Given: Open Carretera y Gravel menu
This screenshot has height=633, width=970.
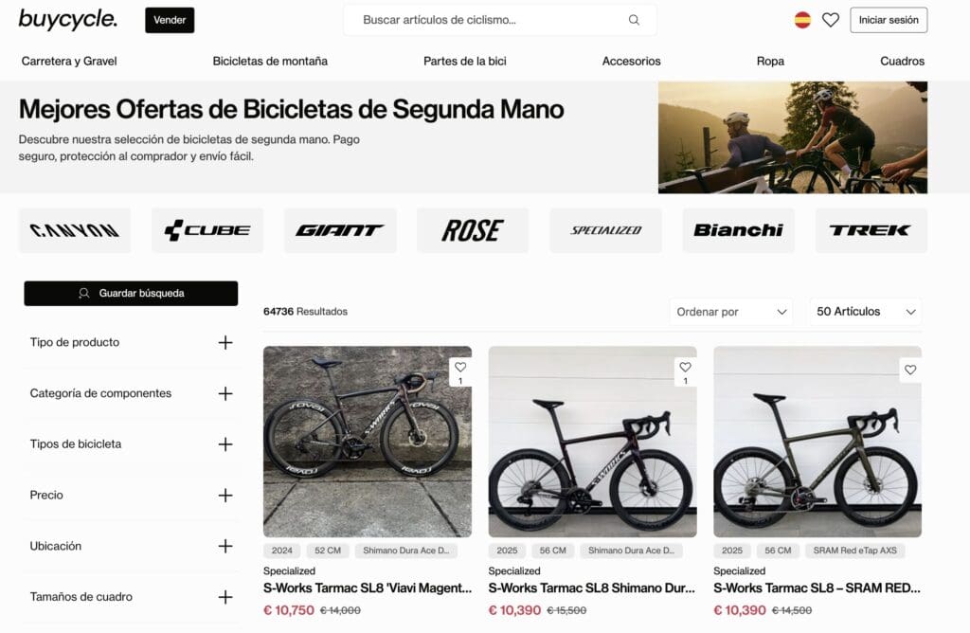Looking at the screenshot, I should 69,61.
